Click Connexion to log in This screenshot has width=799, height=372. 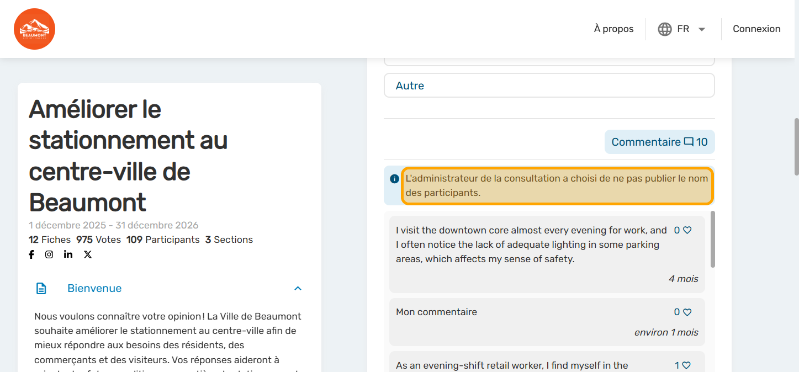(x=756, y=29)
